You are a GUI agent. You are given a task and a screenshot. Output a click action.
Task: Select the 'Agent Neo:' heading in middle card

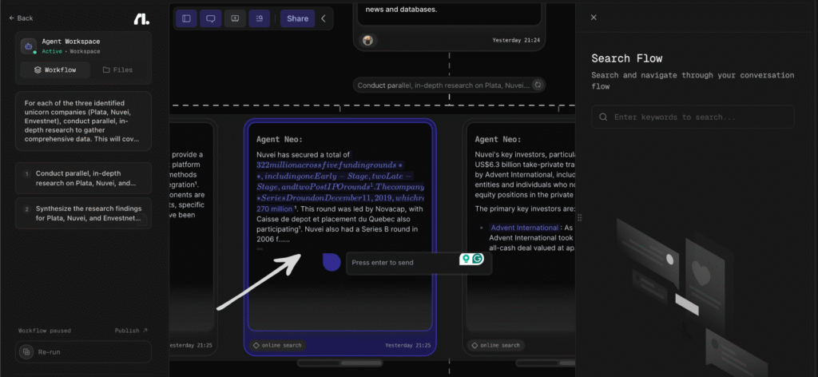tap(280, 140)
